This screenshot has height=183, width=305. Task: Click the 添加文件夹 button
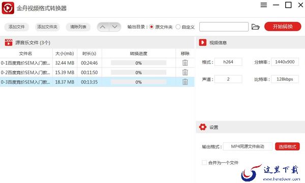[x=47, y=27]
